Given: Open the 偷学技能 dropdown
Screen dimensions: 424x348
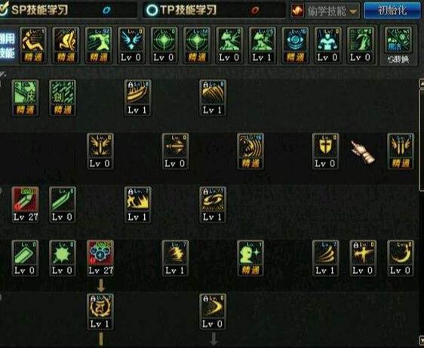Looking at the screenshot, I should (x=326, y=11).
